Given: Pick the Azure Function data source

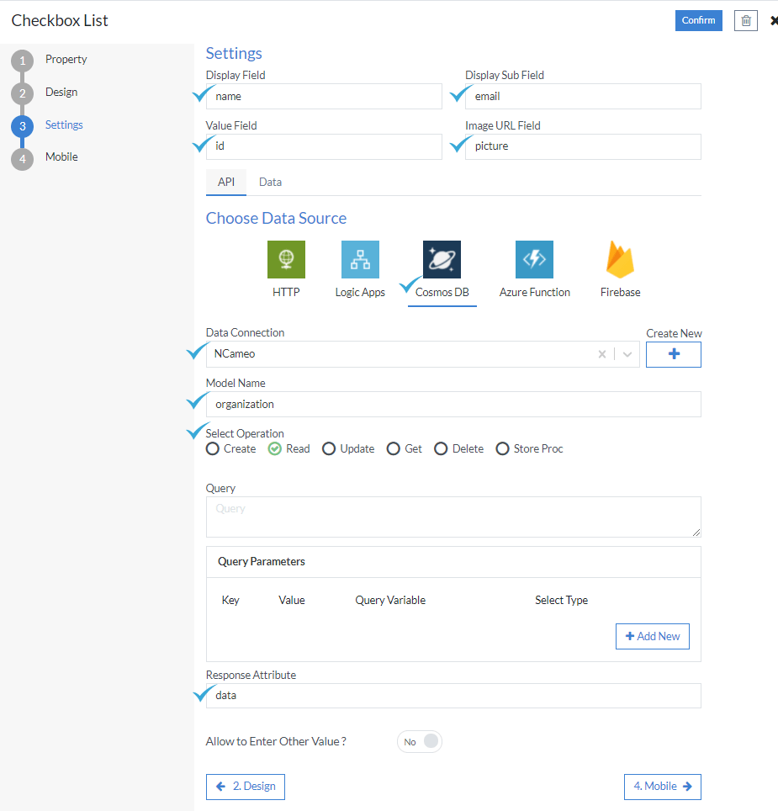Looking at the screenshot, I should [x=534, y=259].
